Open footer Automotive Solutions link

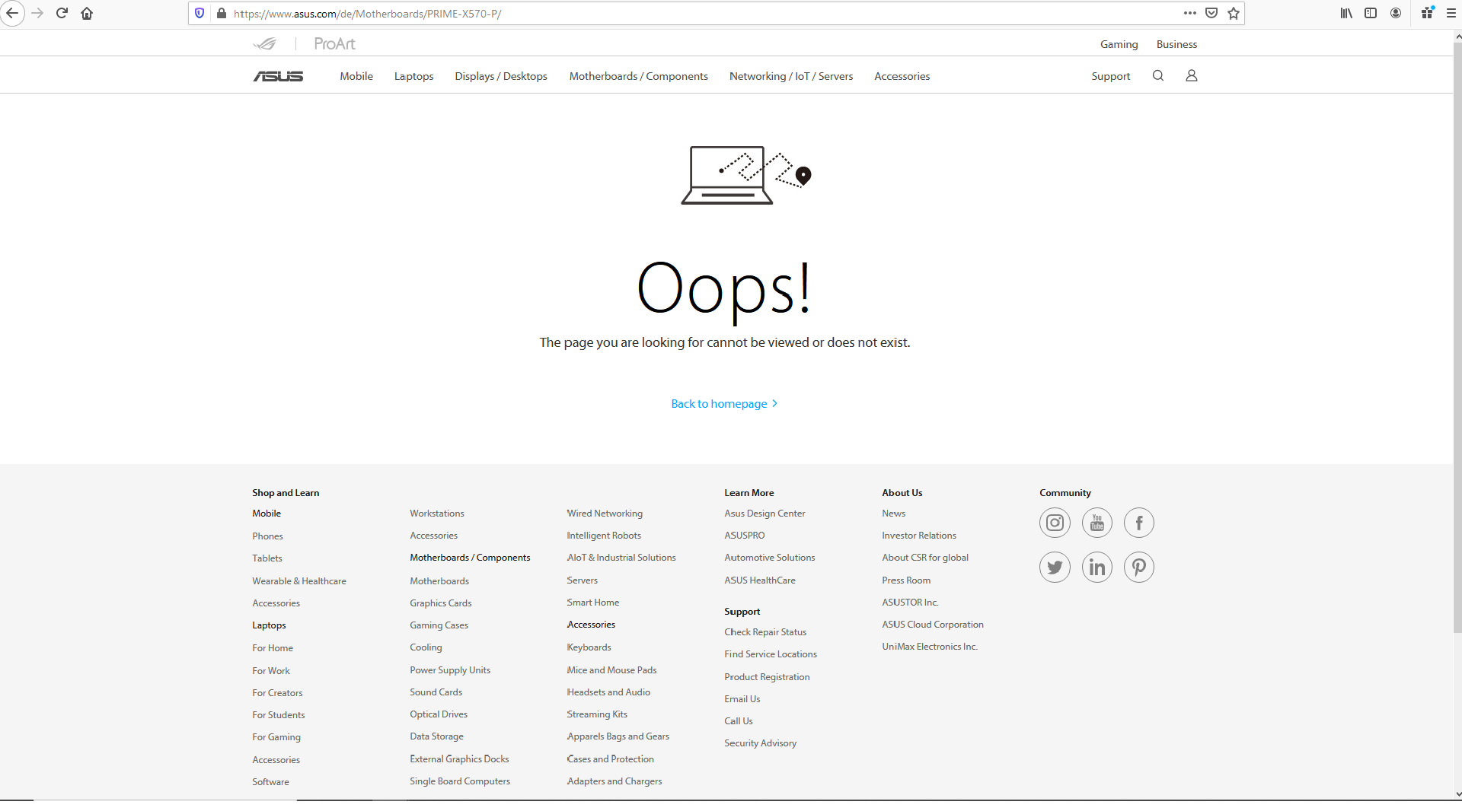(x=769, y=557)
